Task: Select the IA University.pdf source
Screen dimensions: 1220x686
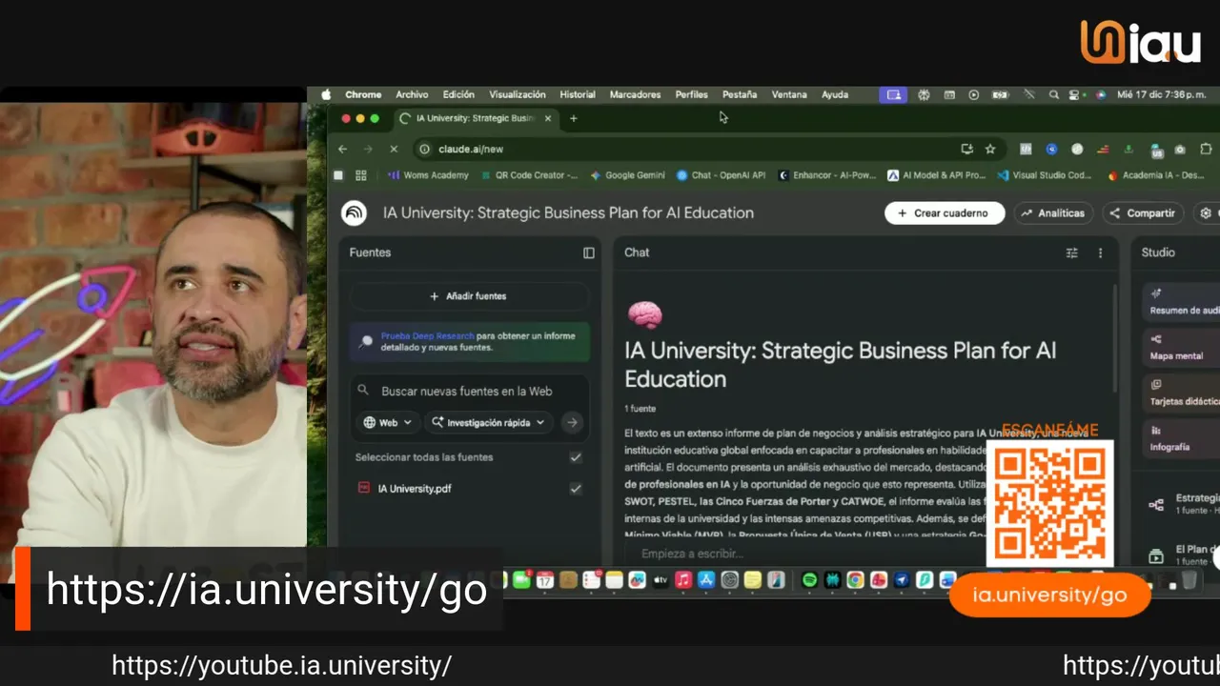Action: click(415, 488)
